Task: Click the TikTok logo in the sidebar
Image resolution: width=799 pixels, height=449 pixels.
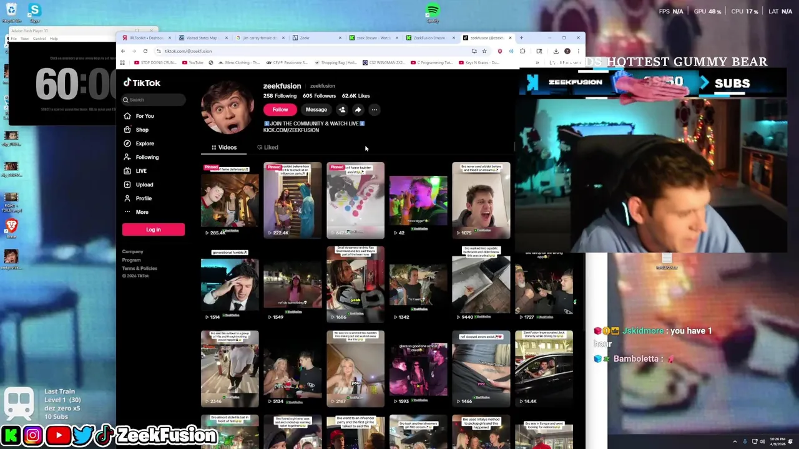Action: pos(142,83)
